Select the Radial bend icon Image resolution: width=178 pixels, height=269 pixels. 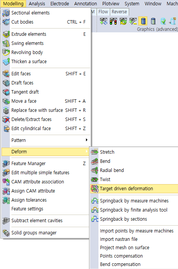click(95, 170)
